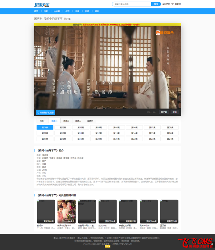Screen dimensions: 215x250
Task: Click the 报错 report error button
Action: (174, 112)
